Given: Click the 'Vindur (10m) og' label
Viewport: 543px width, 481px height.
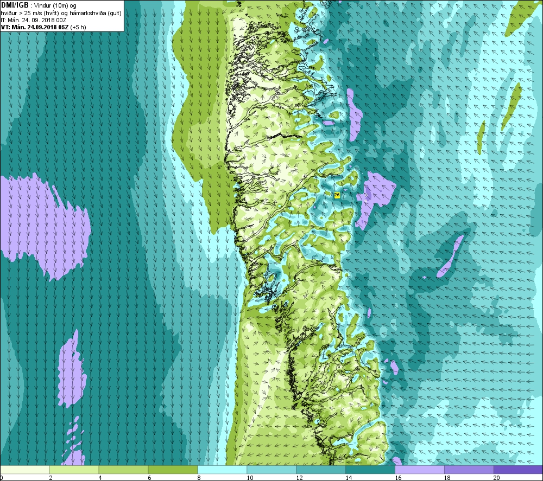Looking at the screenshot, I should pos(55,6).
